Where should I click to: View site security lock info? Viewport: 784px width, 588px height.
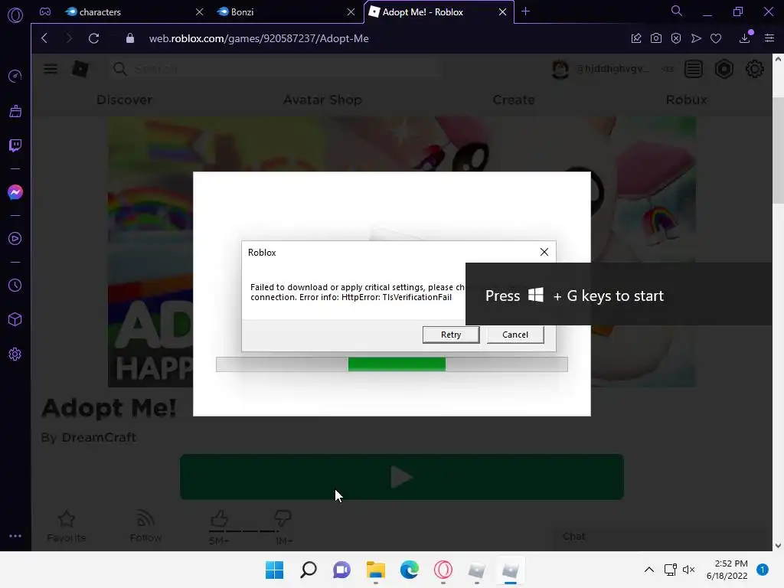[130, 38]
